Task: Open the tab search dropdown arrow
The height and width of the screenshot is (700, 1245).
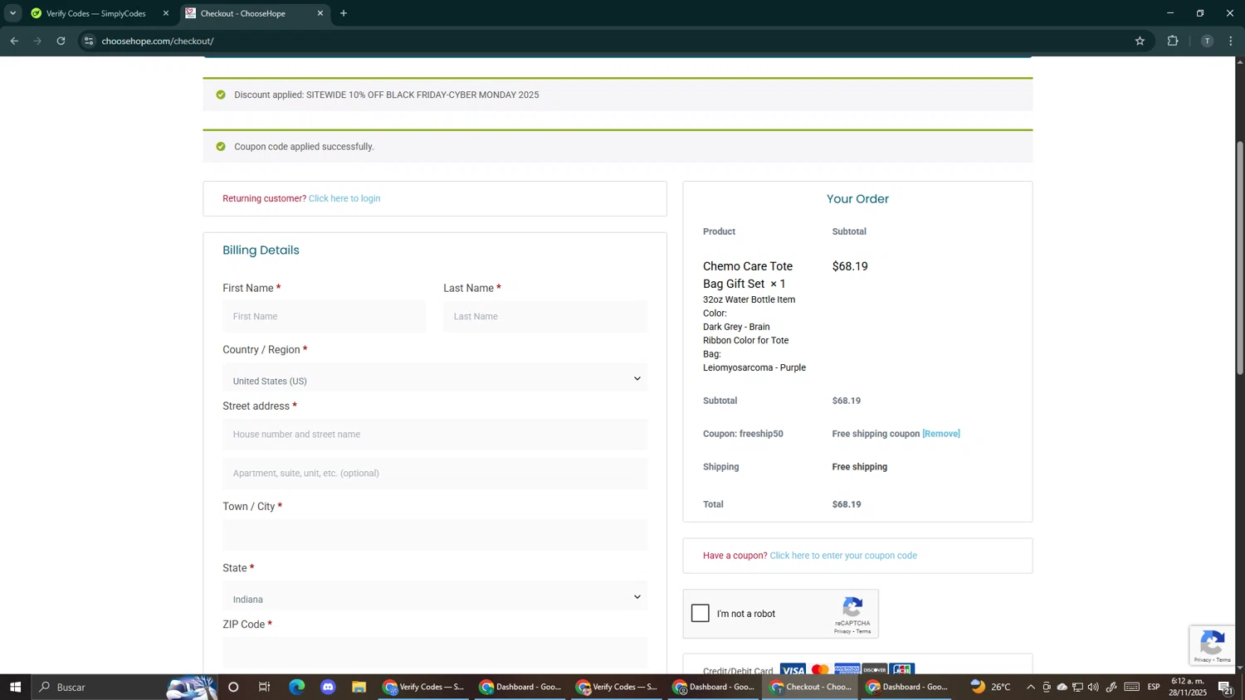Action: pos(12,13)
